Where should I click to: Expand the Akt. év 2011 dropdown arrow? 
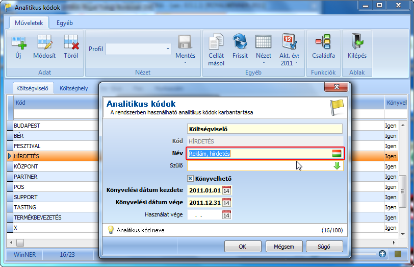coord(296,63)
